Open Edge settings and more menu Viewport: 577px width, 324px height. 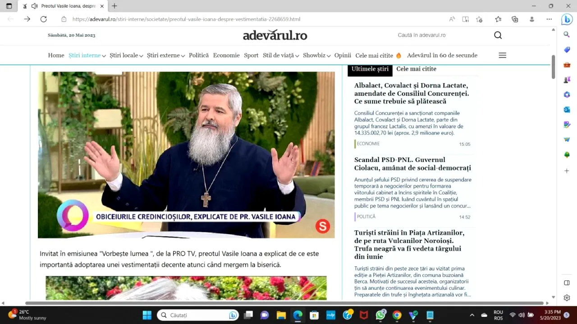[x=549, y=19]
